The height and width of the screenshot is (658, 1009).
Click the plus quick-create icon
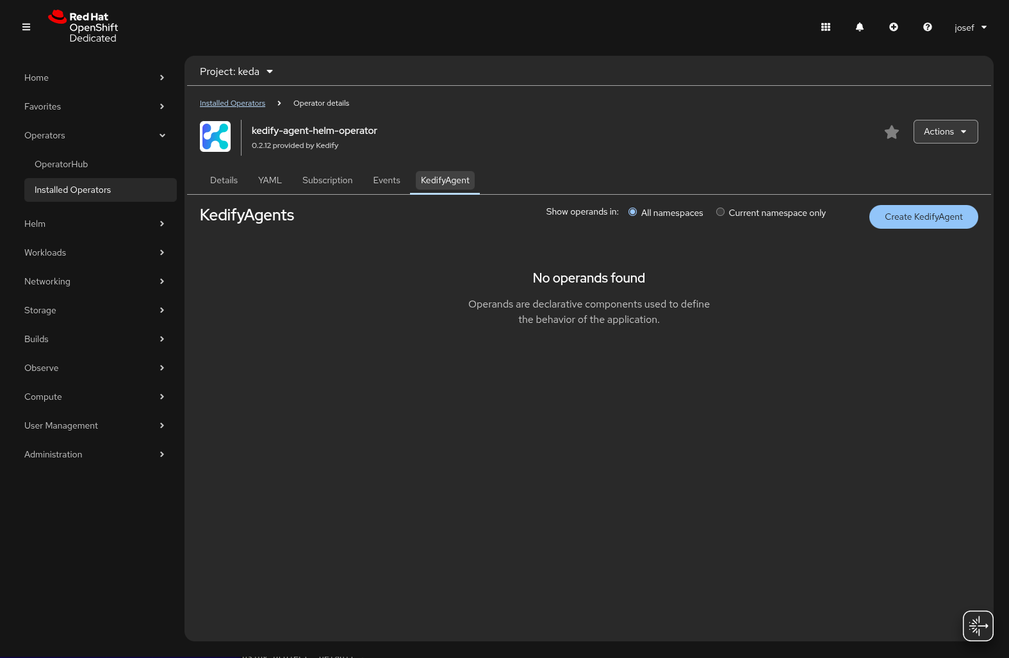tap(894, 27)
